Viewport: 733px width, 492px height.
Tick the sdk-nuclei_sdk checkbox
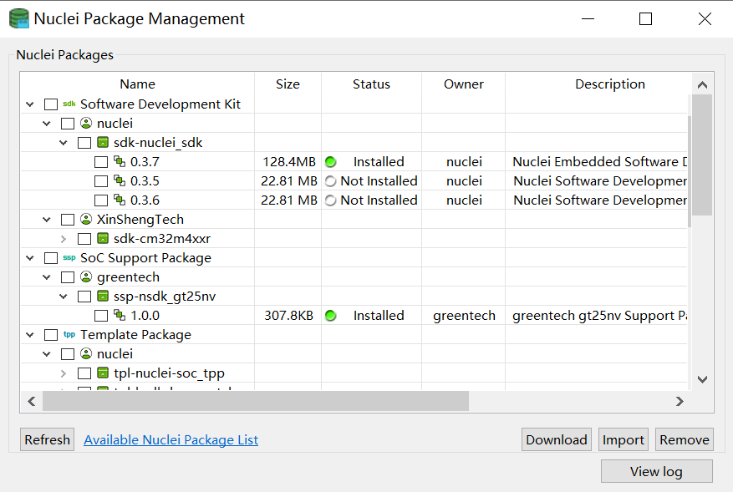[84, 143]
